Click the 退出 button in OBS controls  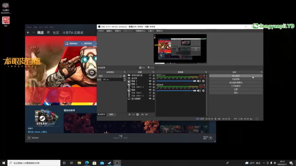click(x=236, y=93)
